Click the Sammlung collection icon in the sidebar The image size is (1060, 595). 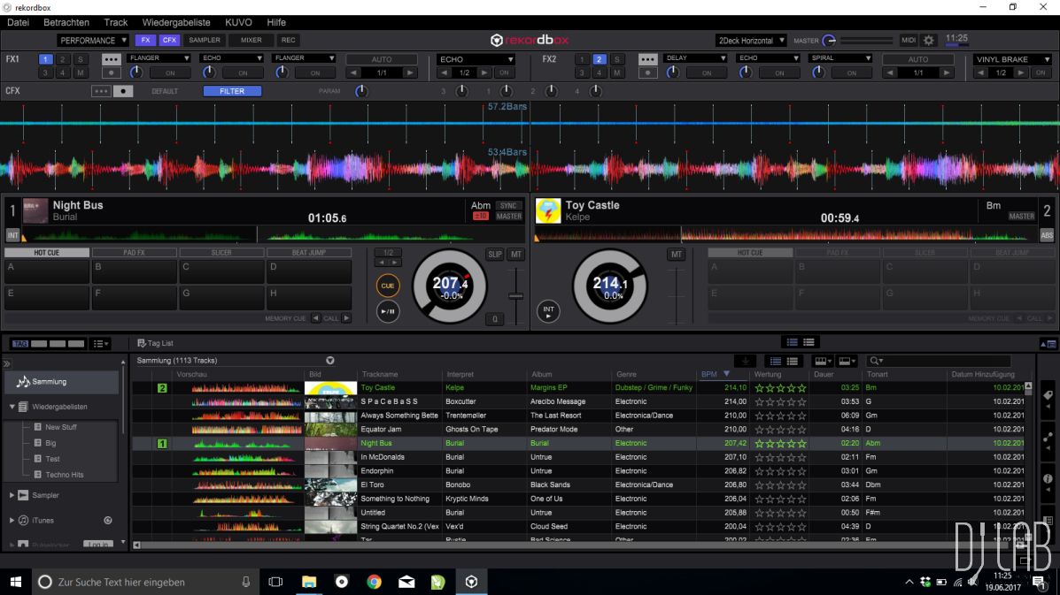point(23,382)
